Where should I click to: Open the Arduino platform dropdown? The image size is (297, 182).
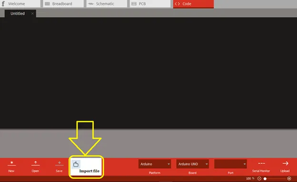tap(155, 164)
